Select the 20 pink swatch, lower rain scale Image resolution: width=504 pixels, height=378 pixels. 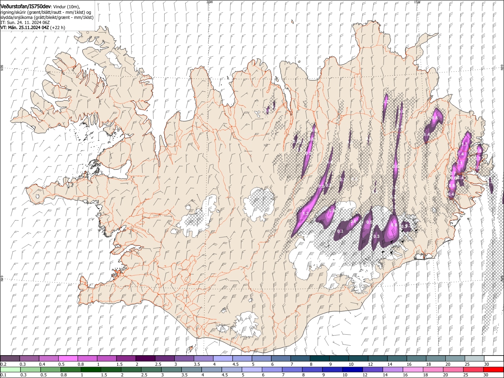tap(454, 369)
